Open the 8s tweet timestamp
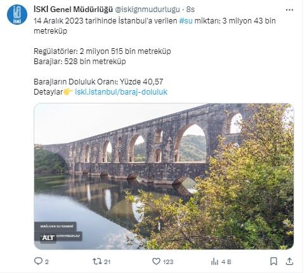Image resolution: width=307 pixels, height=273 pixels. (190, 10)
